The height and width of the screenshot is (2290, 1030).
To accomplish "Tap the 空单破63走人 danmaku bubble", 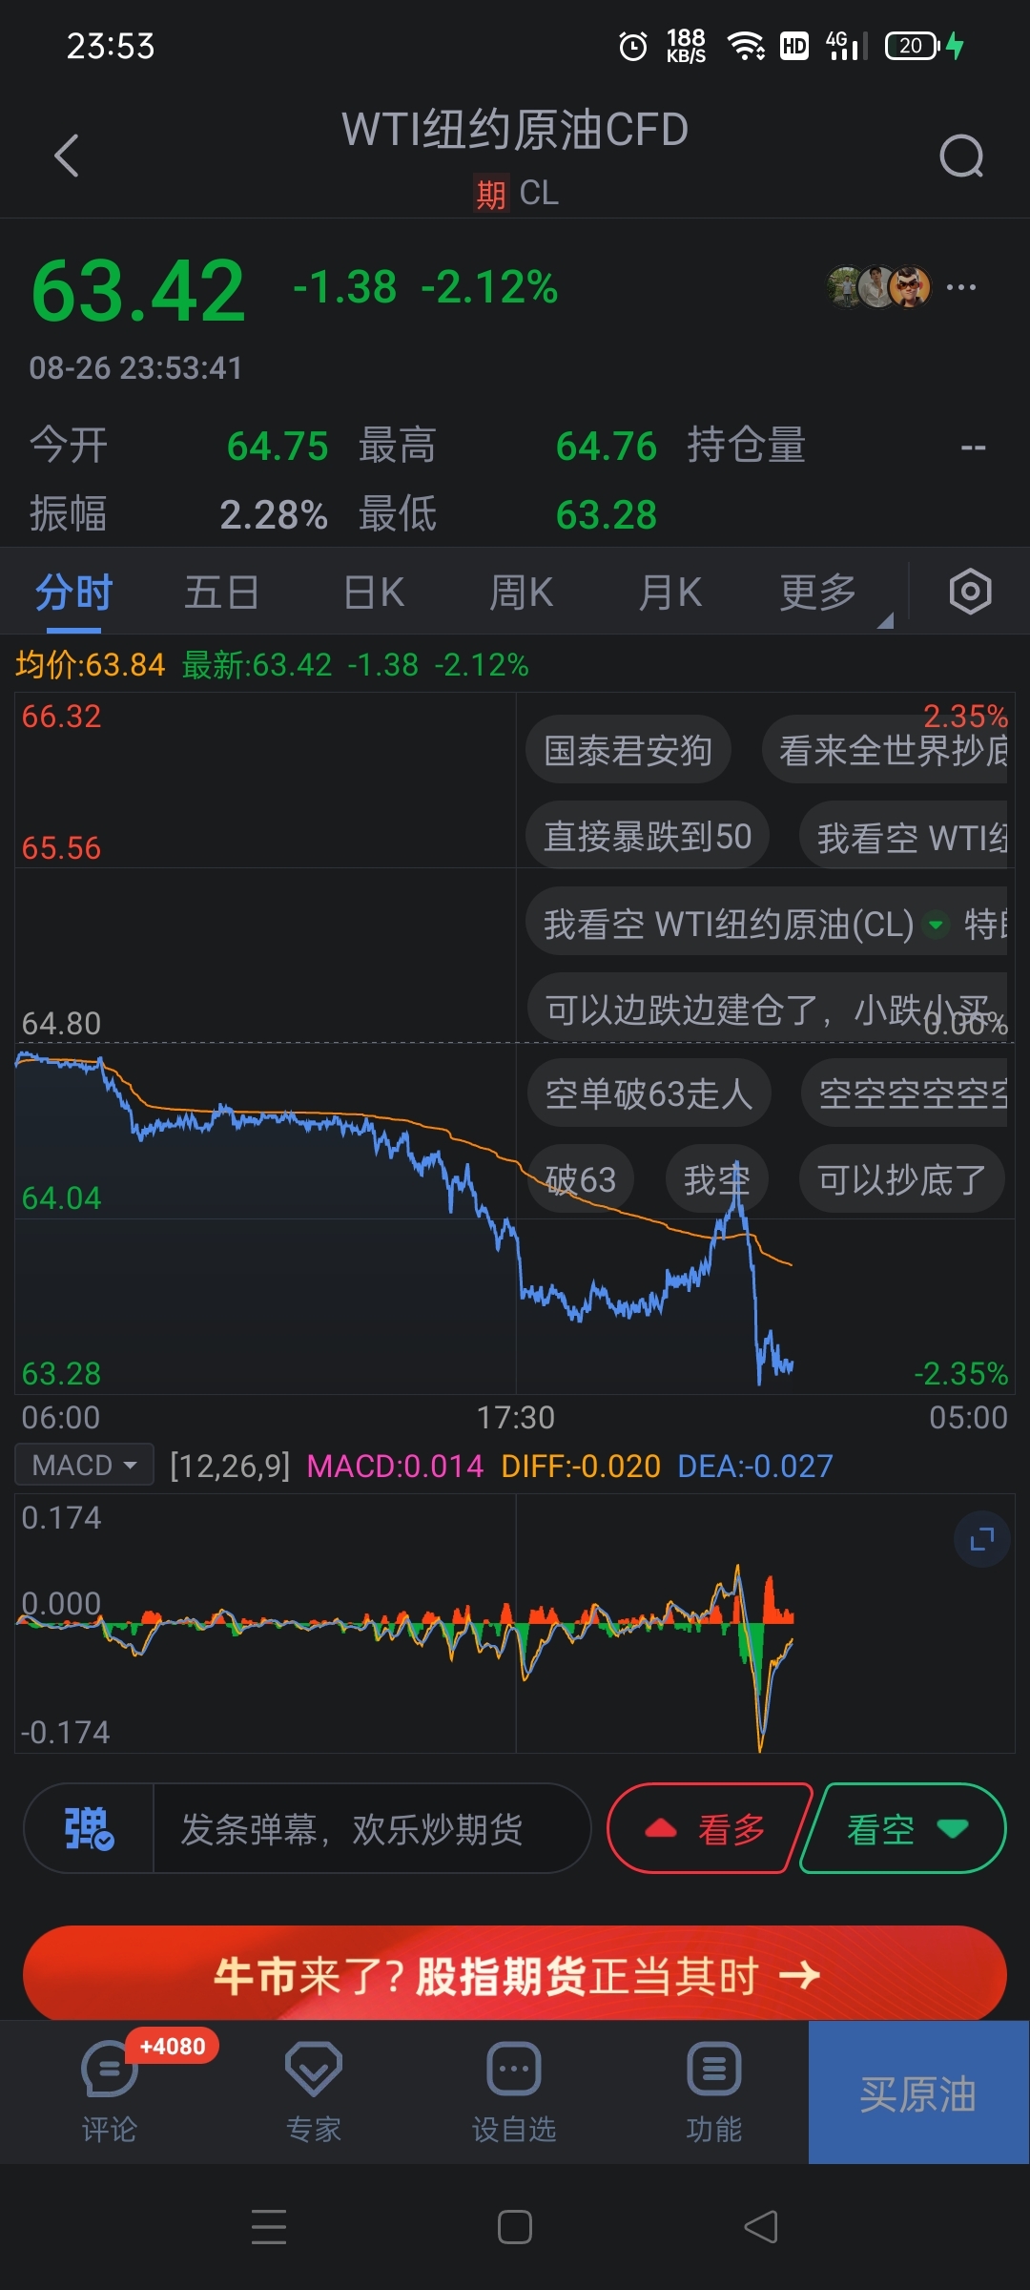I will pos(649,1093).
